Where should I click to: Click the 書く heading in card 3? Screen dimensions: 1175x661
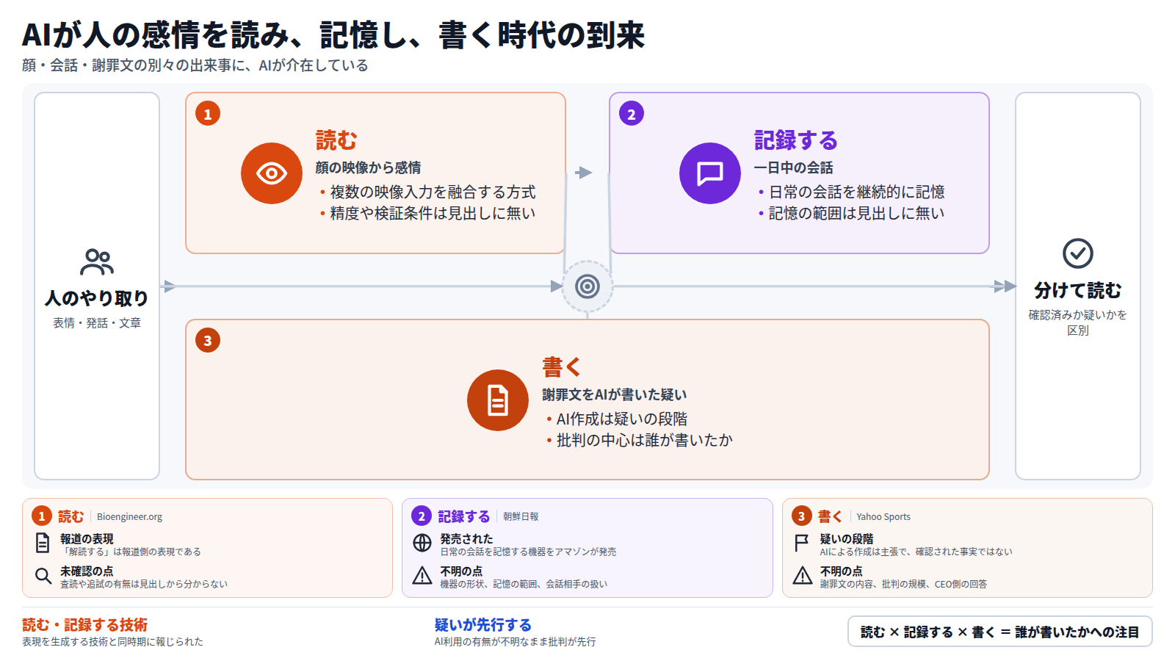point(562,366)
